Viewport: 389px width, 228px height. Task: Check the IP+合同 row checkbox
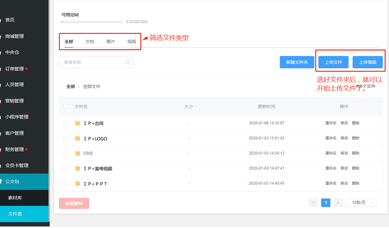[65, 123]
